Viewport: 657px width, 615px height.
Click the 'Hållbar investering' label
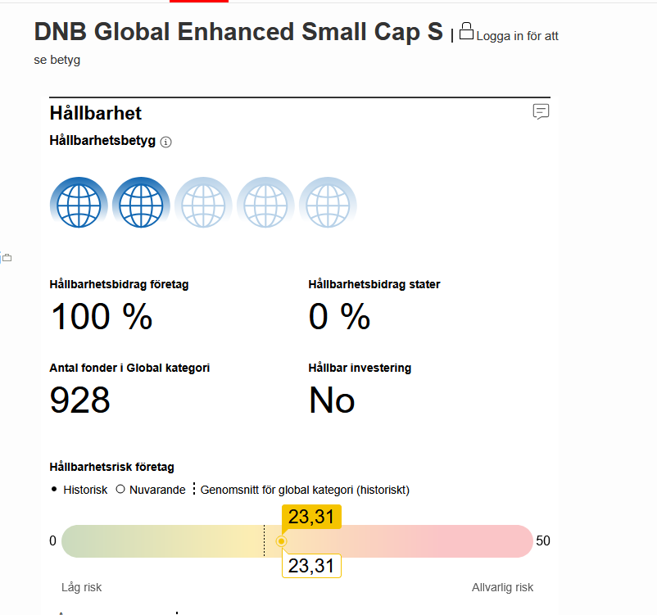[360, 368]
